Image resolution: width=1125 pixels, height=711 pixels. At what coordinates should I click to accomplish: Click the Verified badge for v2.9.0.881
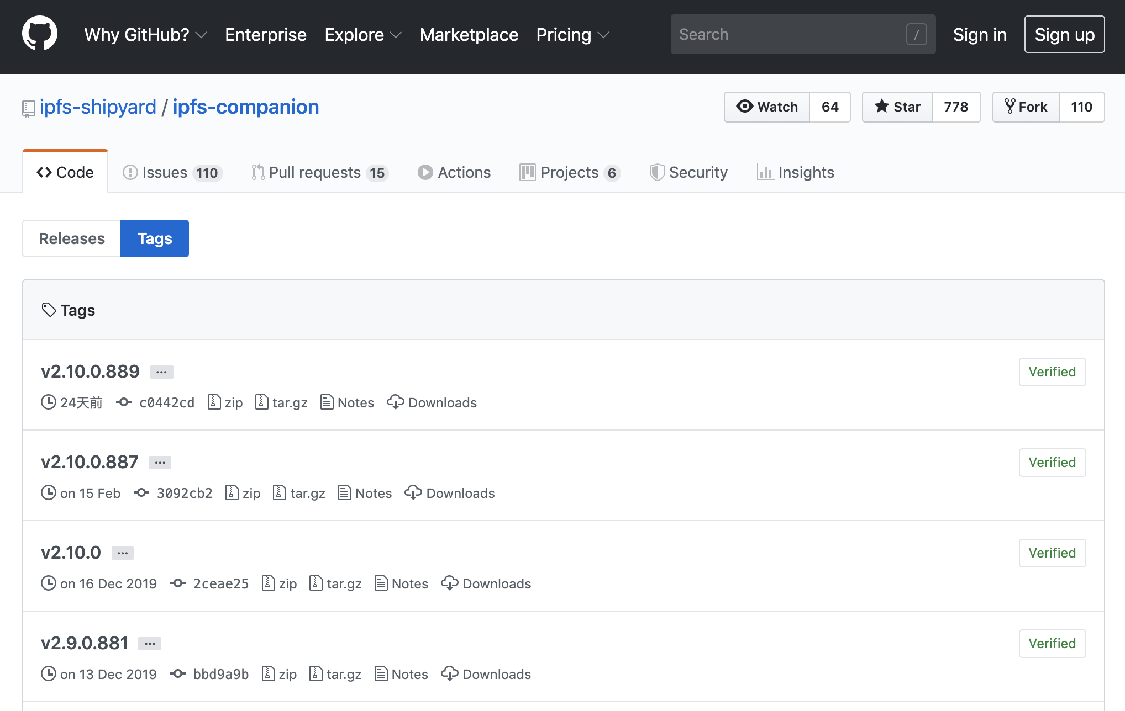click(1052, 643)
